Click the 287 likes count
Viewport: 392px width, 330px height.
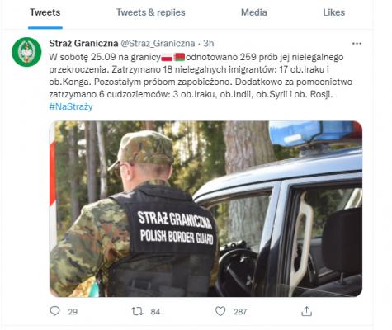[x=240, y=312]
